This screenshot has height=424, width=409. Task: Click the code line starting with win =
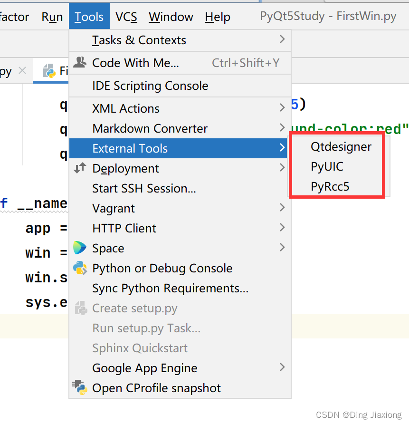tap(46, 253)
